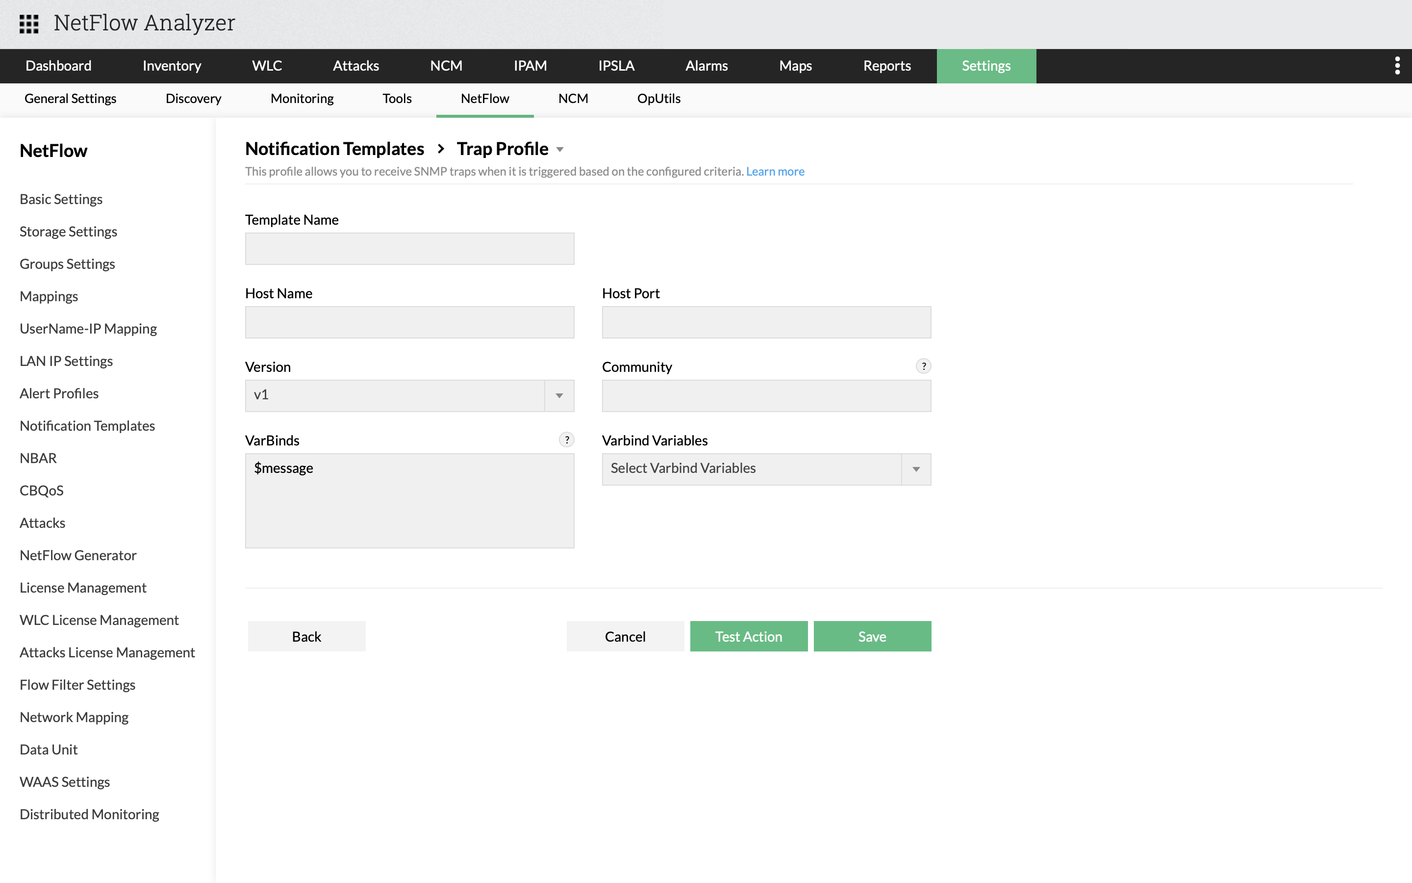The height and width of the screenshot is (883, 1412).
Task: Open the Learn more link
Action: [x=775, y=171]
